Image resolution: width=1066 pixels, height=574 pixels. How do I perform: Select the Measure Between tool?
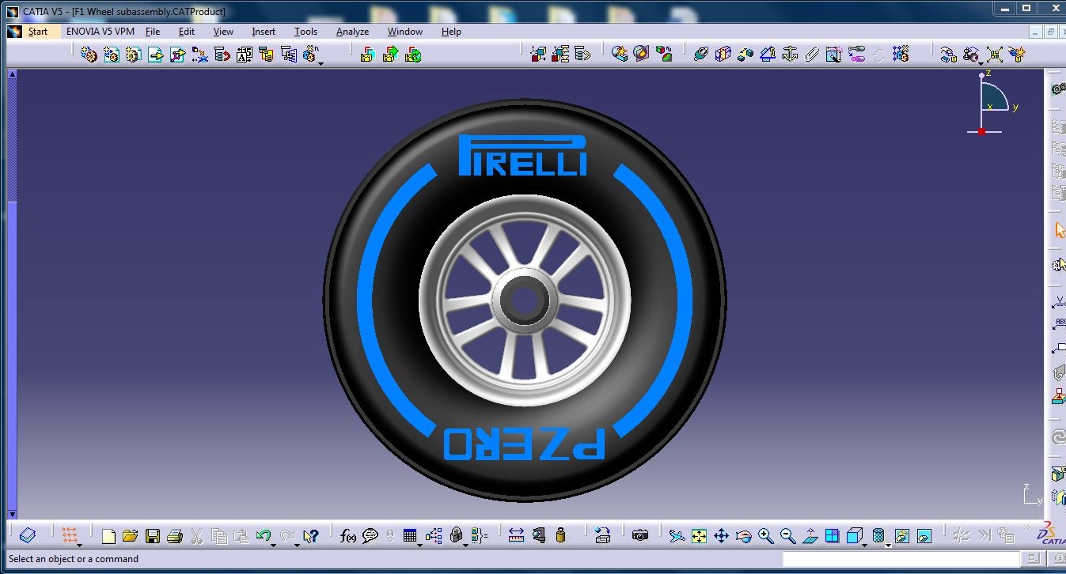(516, 536)
